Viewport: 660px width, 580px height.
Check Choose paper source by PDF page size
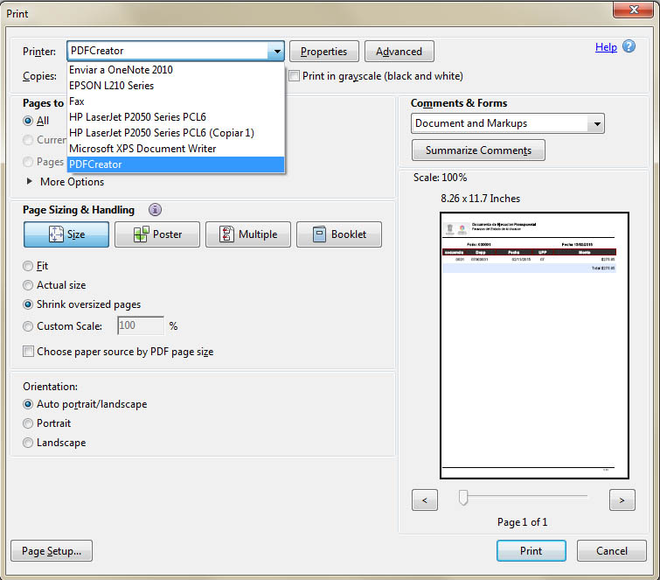28,352
